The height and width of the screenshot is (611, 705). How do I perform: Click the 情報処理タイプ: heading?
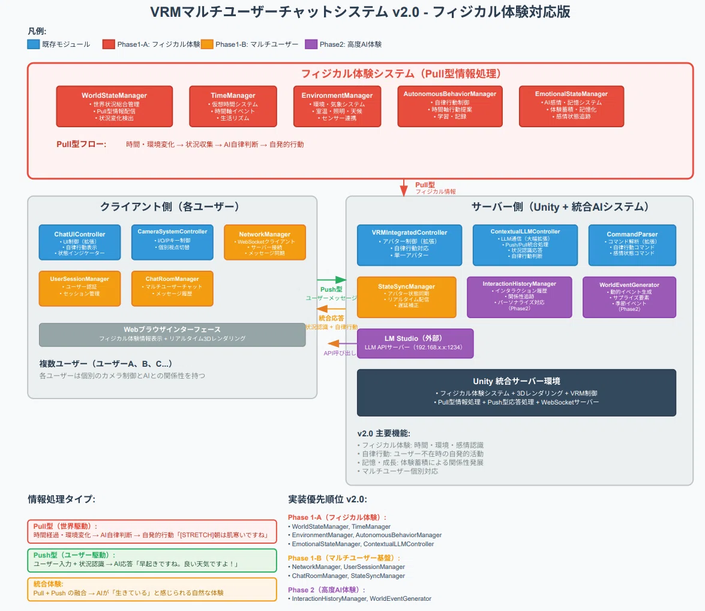pyautogui.click(x=62, y=499)
